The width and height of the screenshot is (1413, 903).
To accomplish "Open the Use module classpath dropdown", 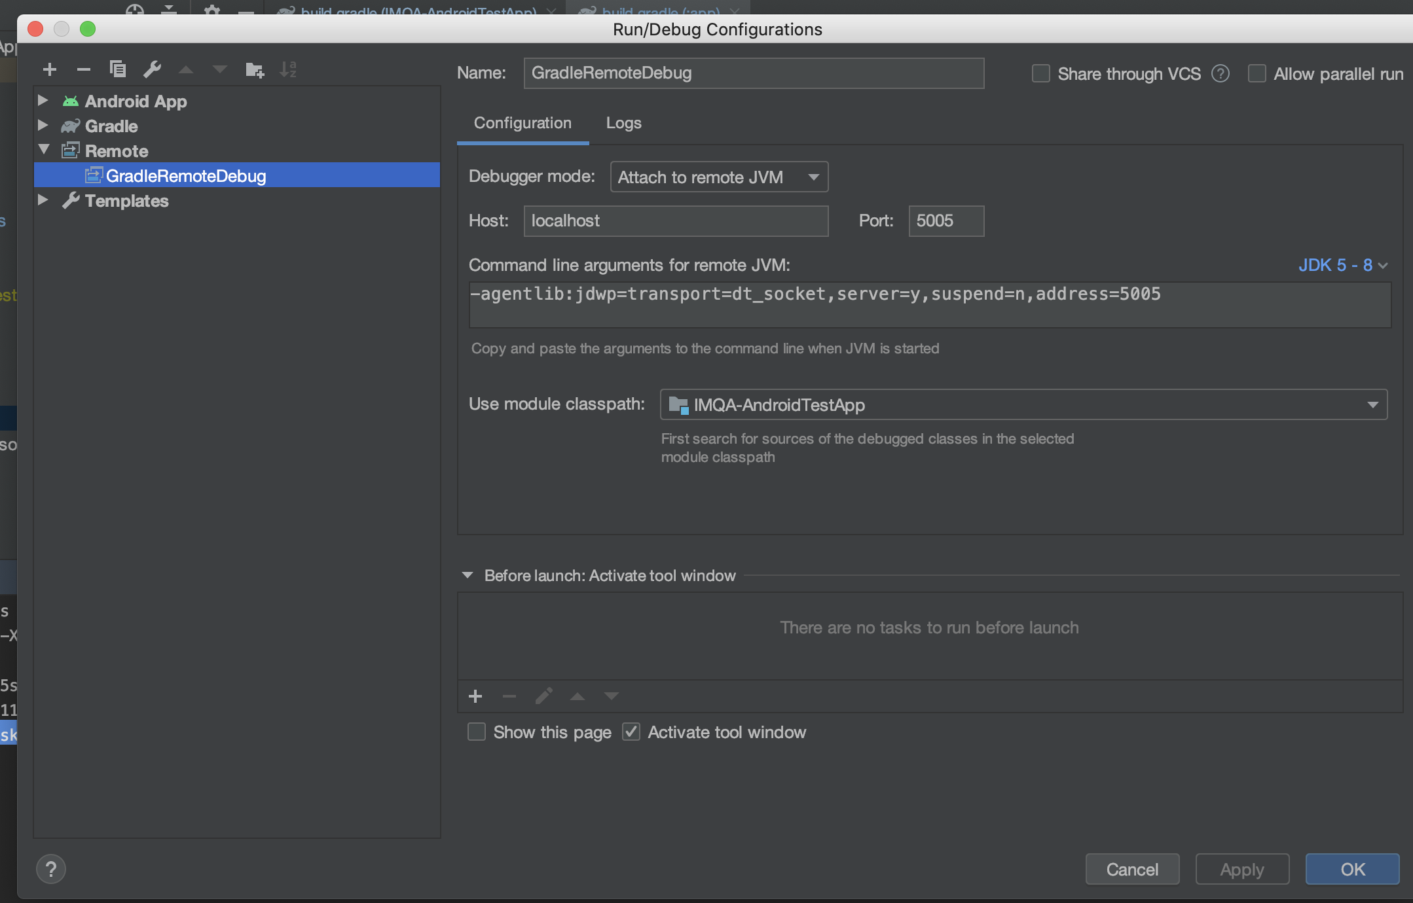I will 1023,405.
